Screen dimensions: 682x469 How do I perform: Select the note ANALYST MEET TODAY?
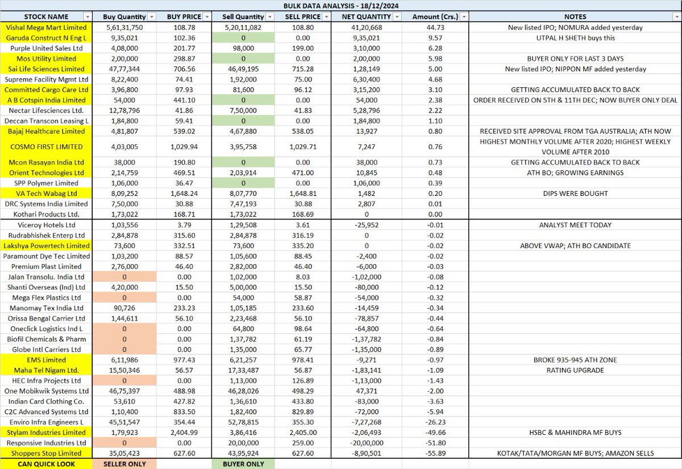click(x=575, y=225)
